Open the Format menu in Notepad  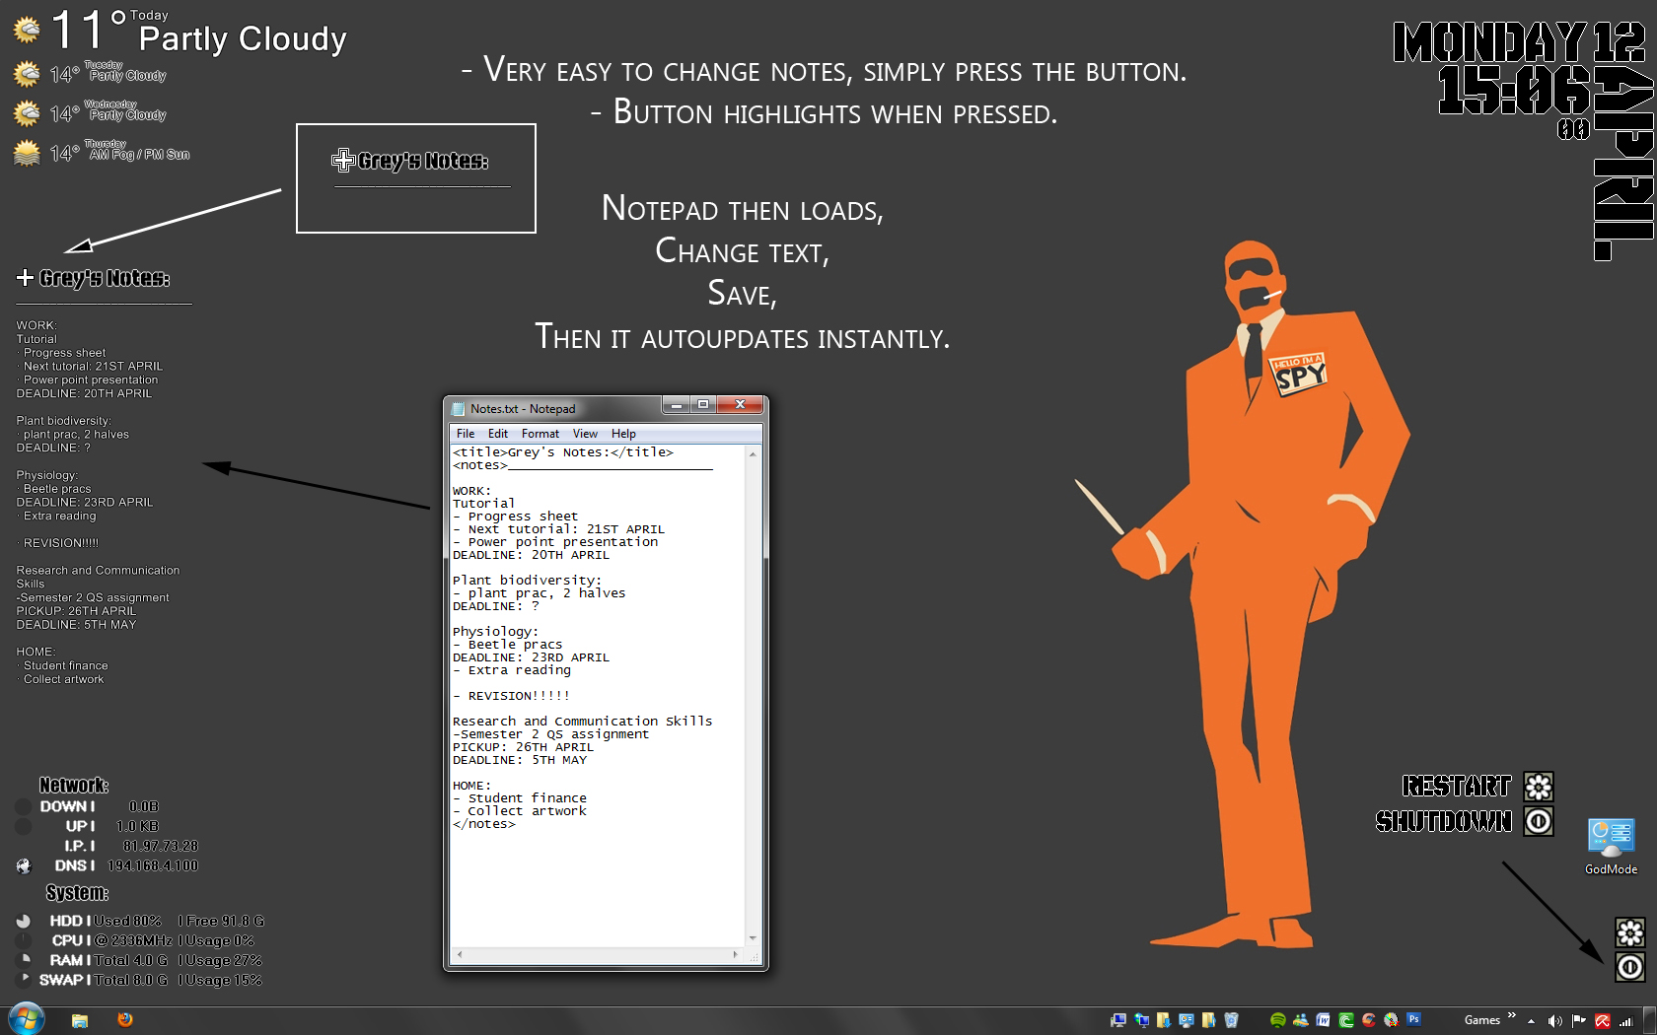(540, 434)
